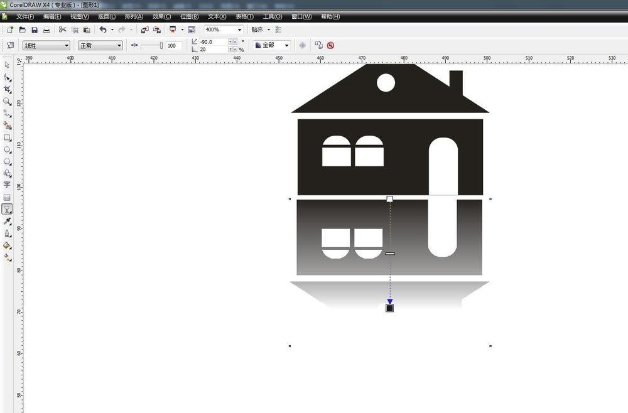Click the Copy Transparency Properties button
Viewport: 628px width, 413px height.
pyautogui.click(x=318, y=45)
